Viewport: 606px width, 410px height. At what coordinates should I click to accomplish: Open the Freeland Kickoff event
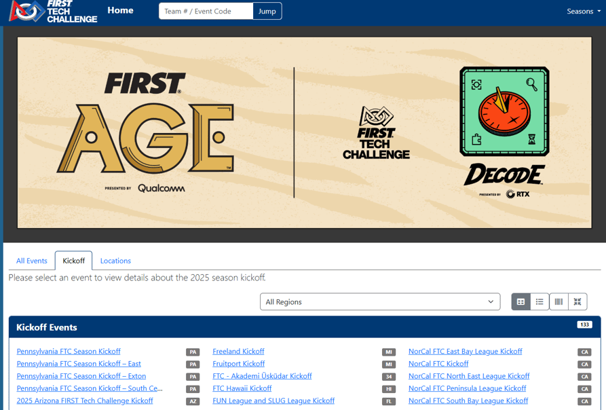pos(238,352)
